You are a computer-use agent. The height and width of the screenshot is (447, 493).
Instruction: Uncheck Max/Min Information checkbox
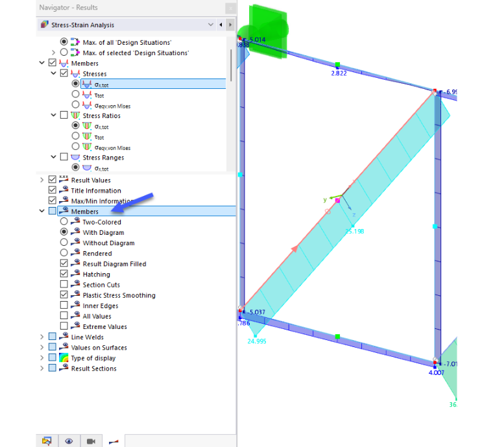click(x=53, y=200)
